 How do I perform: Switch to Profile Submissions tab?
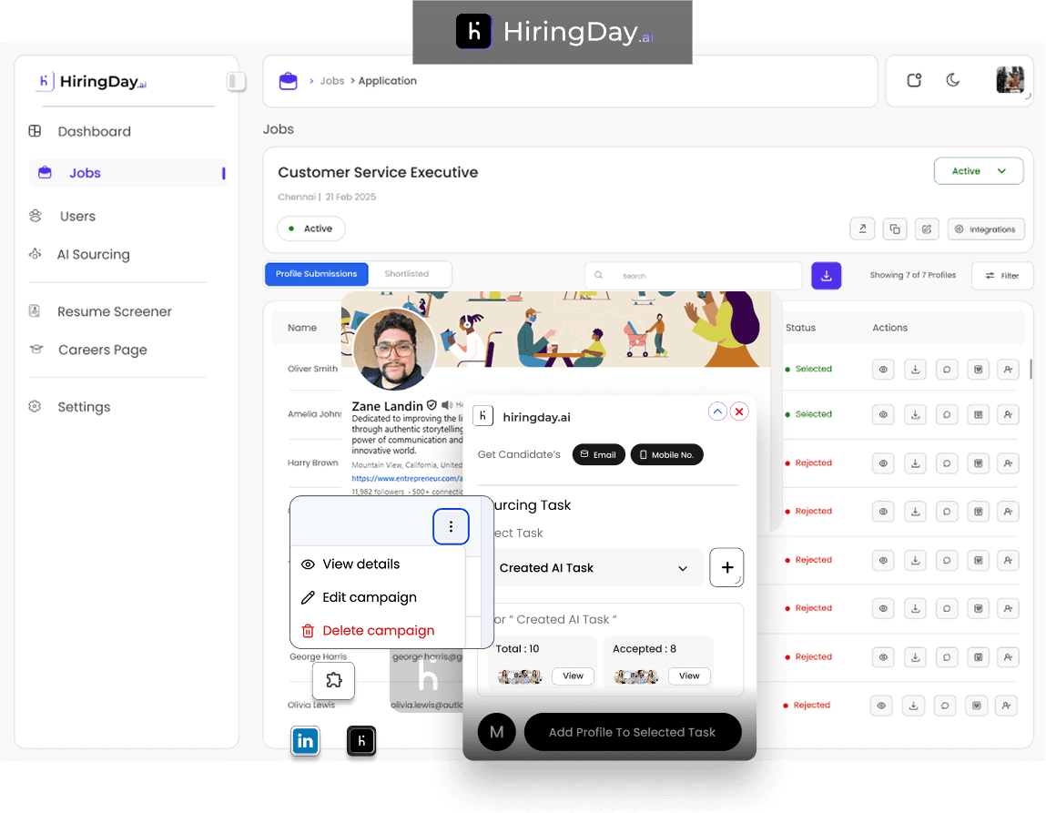[316, 274]
